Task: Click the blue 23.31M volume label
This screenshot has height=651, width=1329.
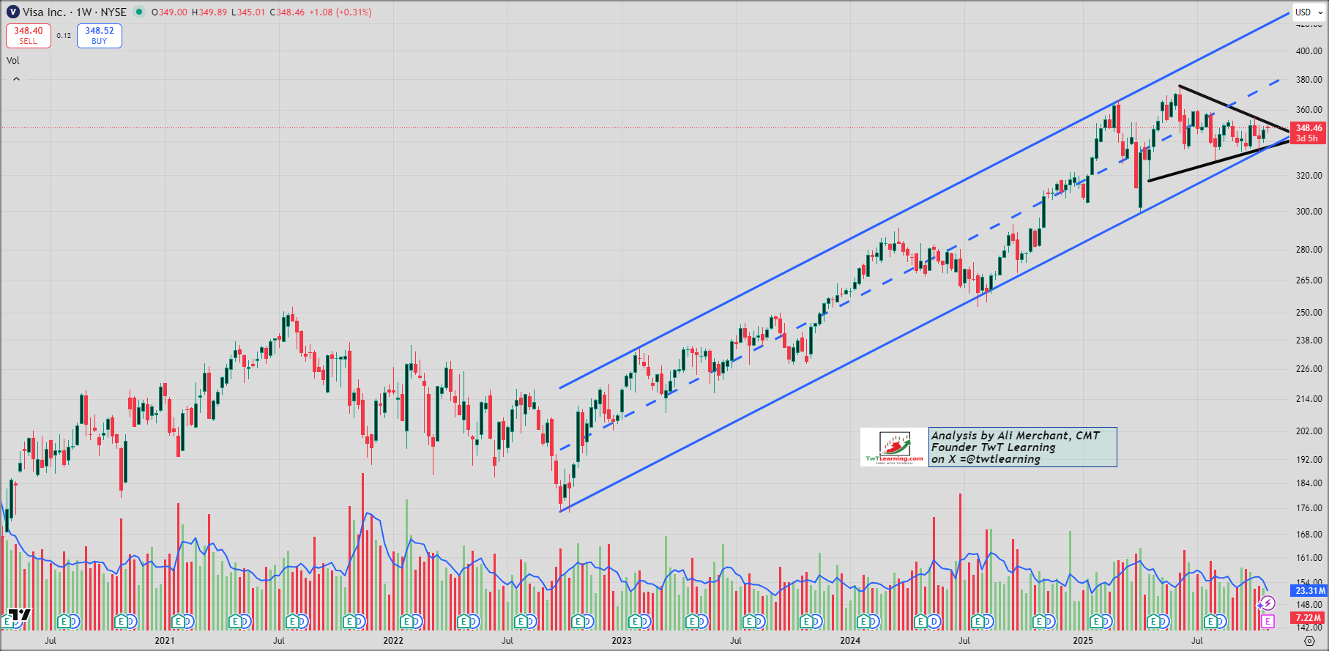Action: (x=1309, y=591)
